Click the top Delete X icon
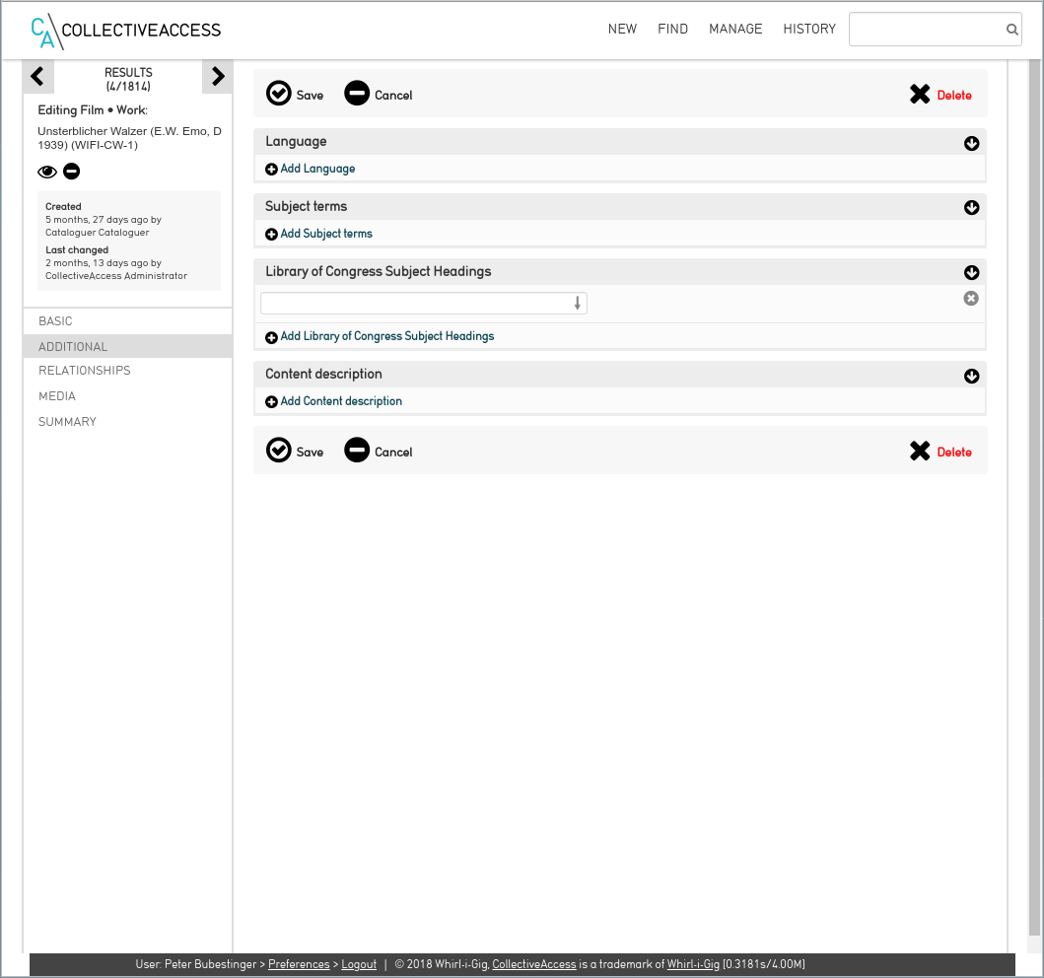The height and width of the screenshot is (978, 1044). (x=920, y=95)
